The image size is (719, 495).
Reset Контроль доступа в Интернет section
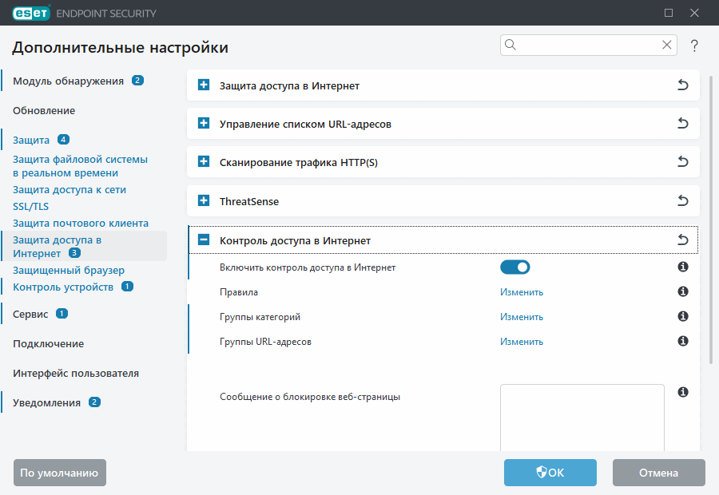[683, 239]
